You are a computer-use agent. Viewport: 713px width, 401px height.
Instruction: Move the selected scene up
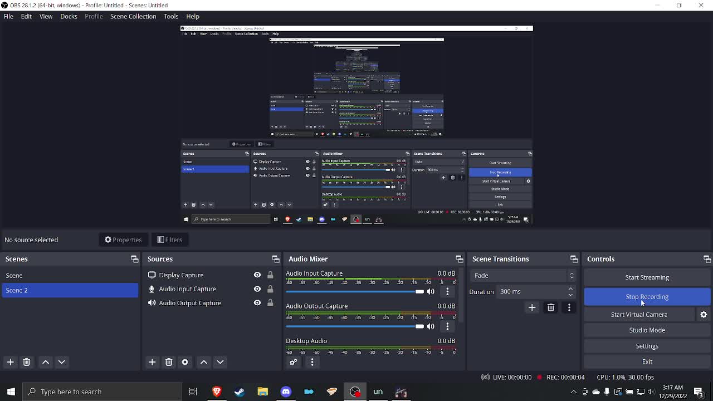coord(46,362)
